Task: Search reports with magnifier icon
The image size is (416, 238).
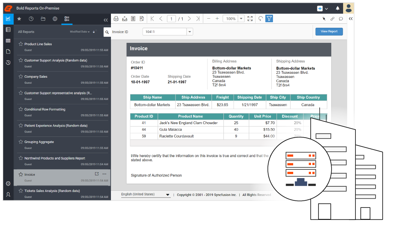Action: [x=107, y=32]
